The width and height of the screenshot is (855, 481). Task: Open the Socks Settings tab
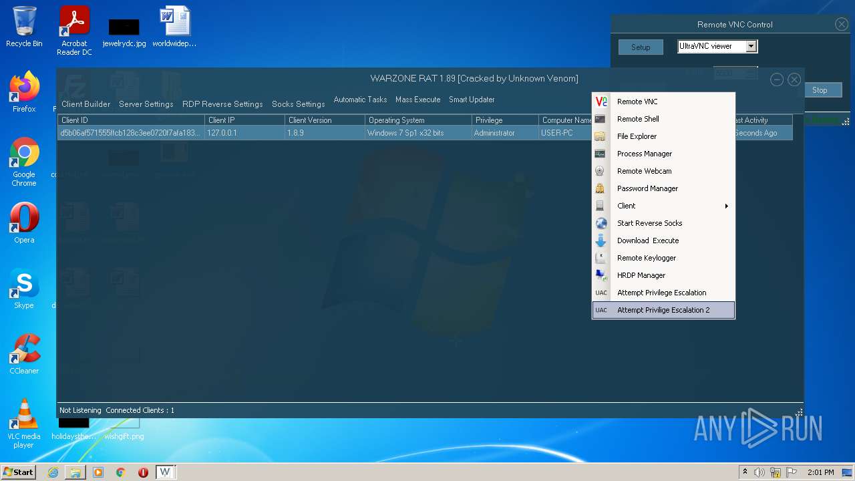[x=299, y=104]
